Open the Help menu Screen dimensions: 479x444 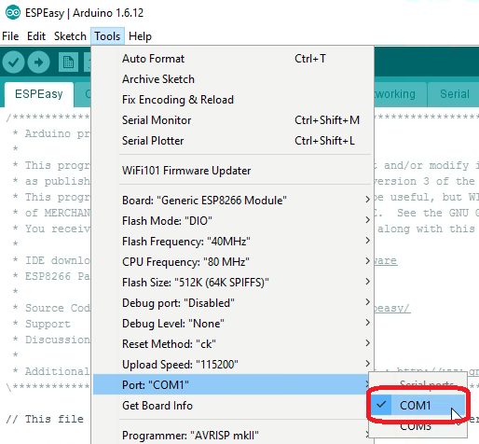(140, 36)
